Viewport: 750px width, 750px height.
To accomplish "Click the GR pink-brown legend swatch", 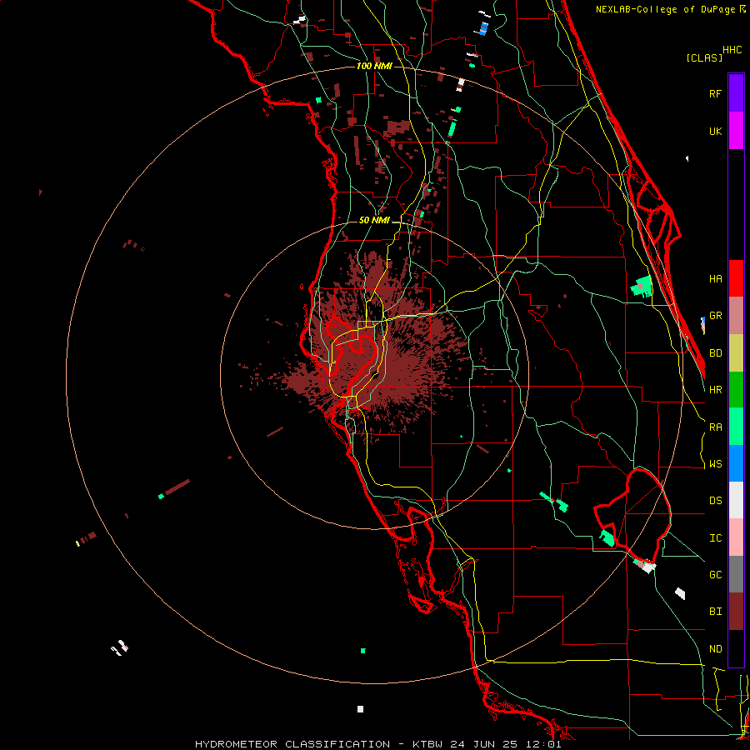I will point(736,316).
